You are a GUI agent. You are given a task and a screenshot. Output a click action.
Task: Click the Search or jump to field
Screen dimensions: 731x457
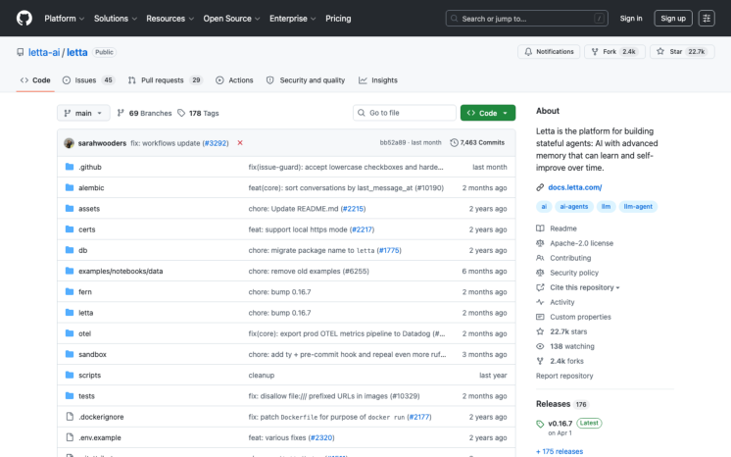tap(527, 19)
